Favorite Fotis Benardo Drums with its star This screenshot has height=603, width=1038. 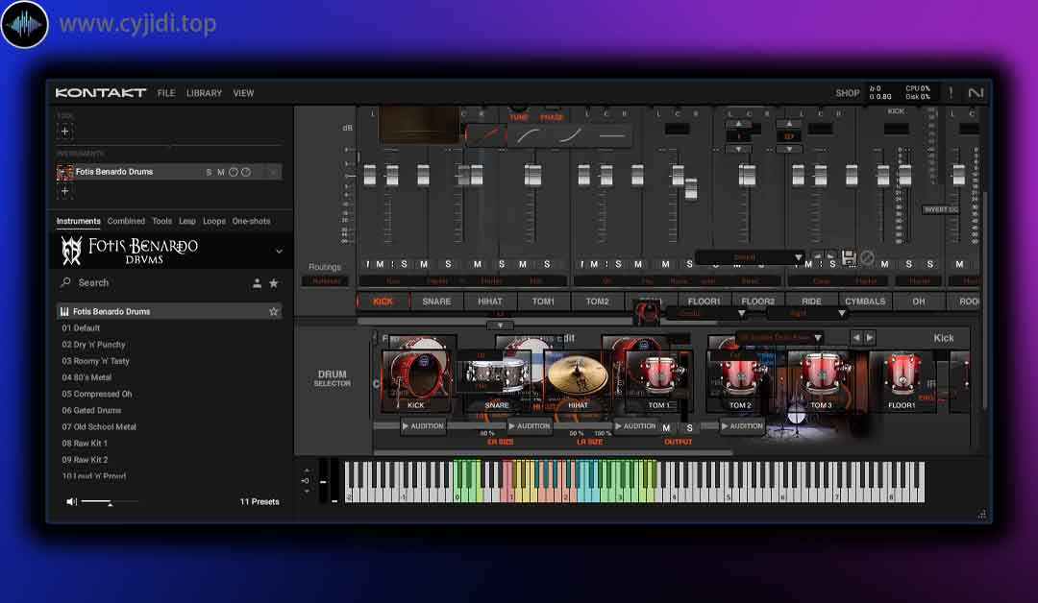click(x=273, y=311)
